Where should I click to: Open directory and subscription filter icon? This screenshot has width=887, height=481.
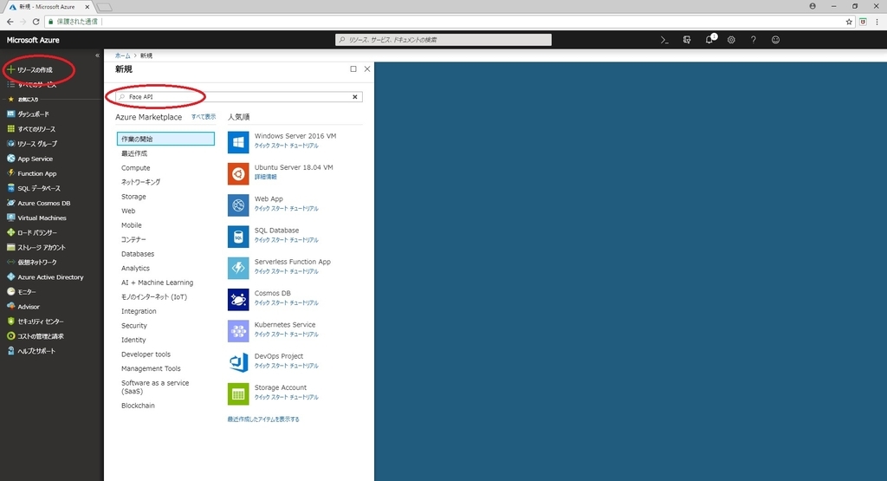point(687,40)
